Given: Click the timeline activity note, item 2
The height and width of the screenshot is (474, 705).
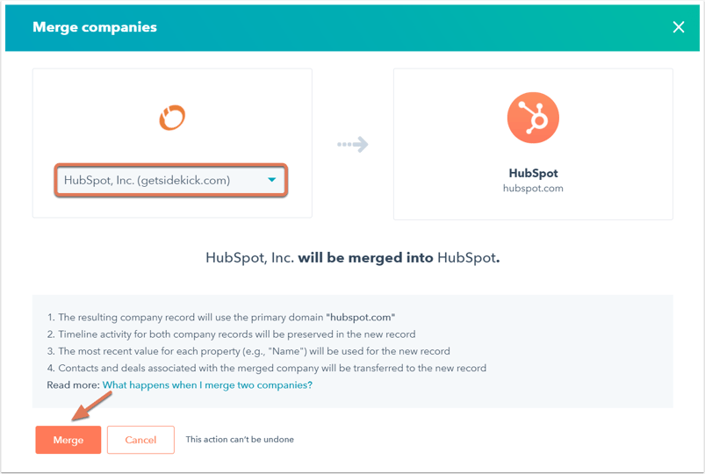Looking at the screenshot, I should tap(231, 334).
